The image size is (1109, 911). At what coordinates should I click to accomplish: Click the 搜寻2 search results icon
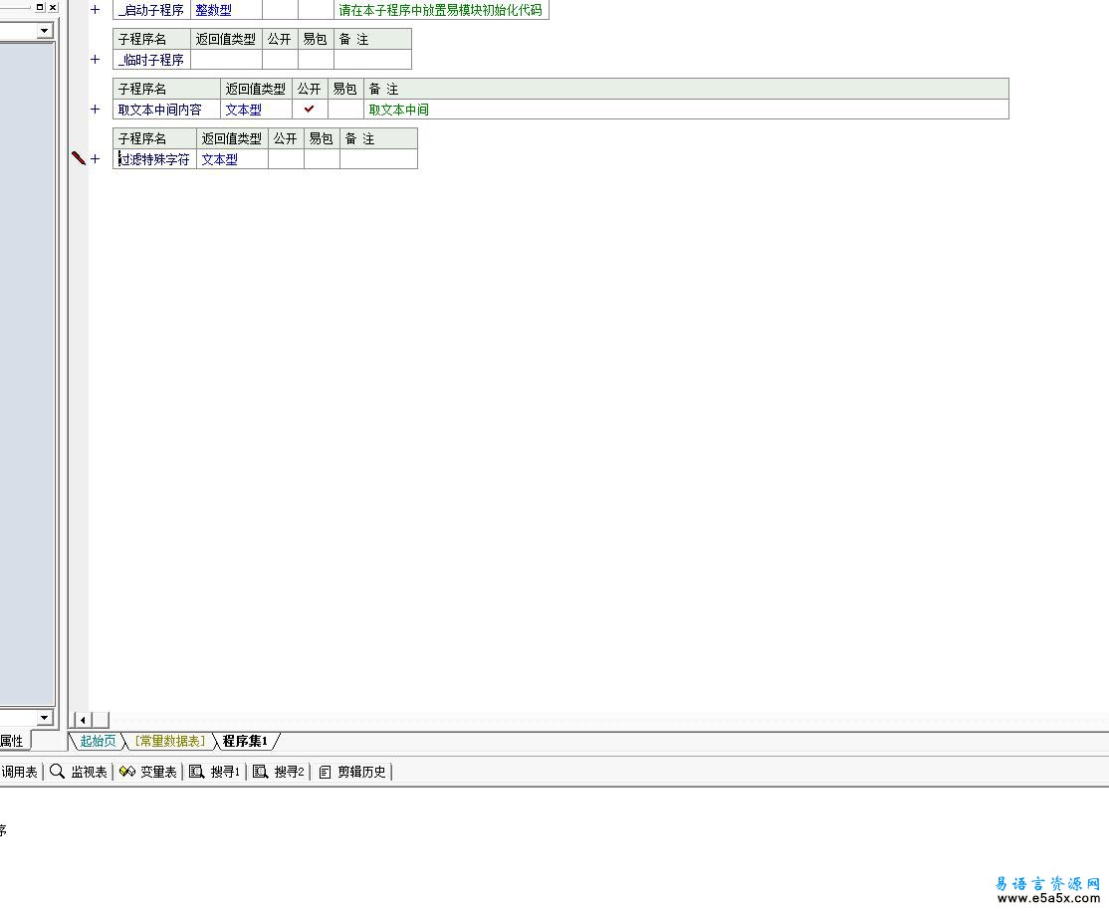point(261,772)
